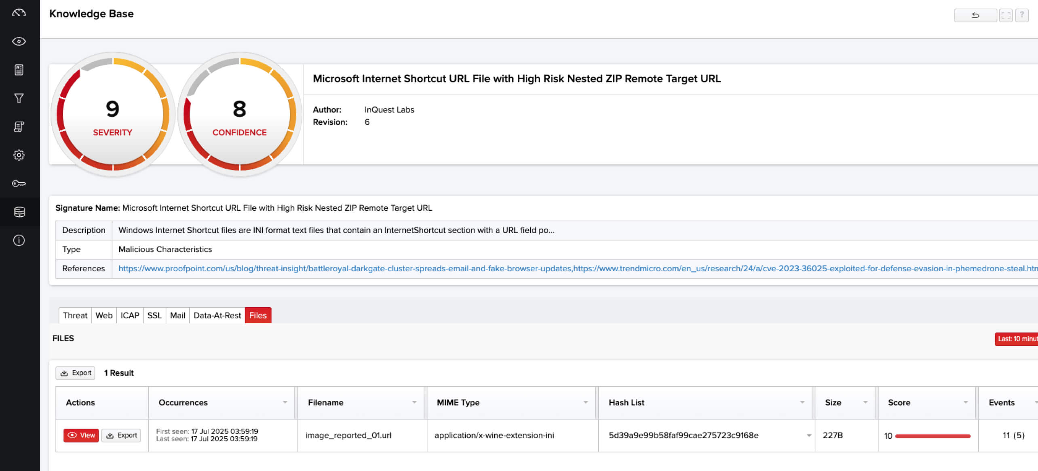Viewport: 1038px width, 471px height.
Task: Click the fullscreen toggle at top right
Action: pyautogui.click(x=1006, y=15)
